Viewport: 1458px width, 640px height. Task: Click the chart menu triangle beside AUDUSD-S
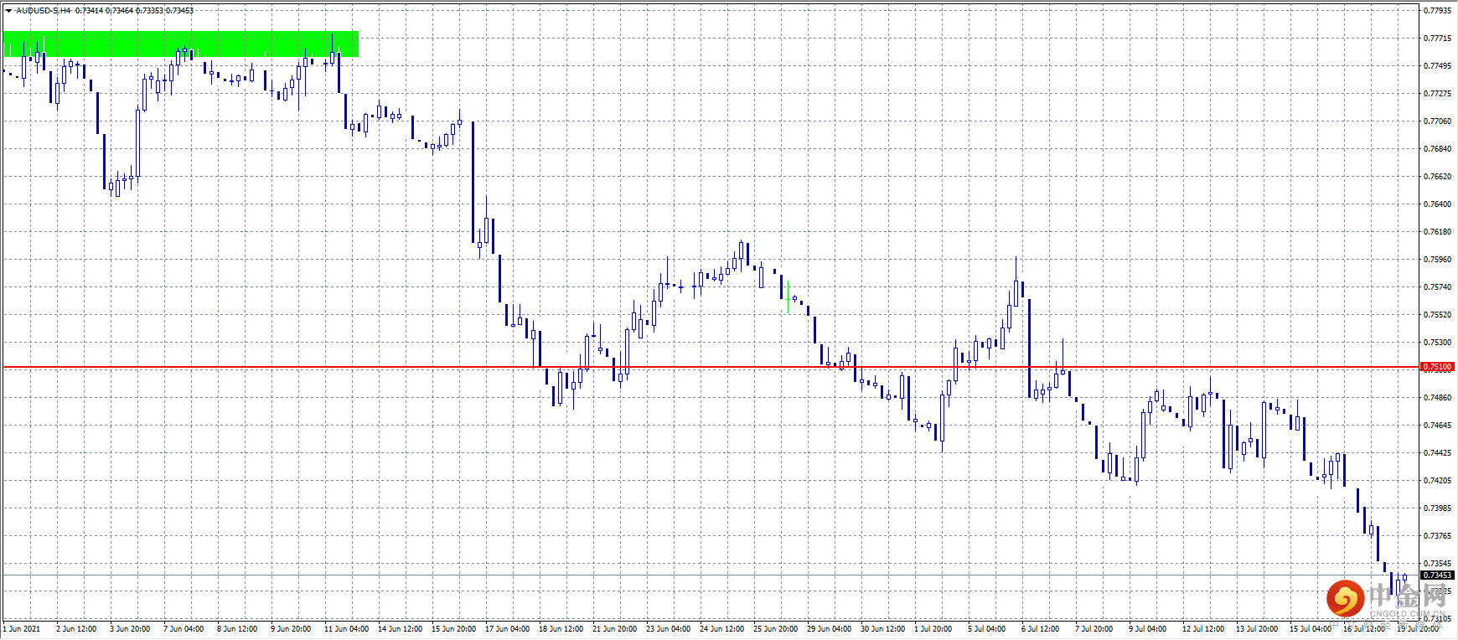(x=8, y=11)
